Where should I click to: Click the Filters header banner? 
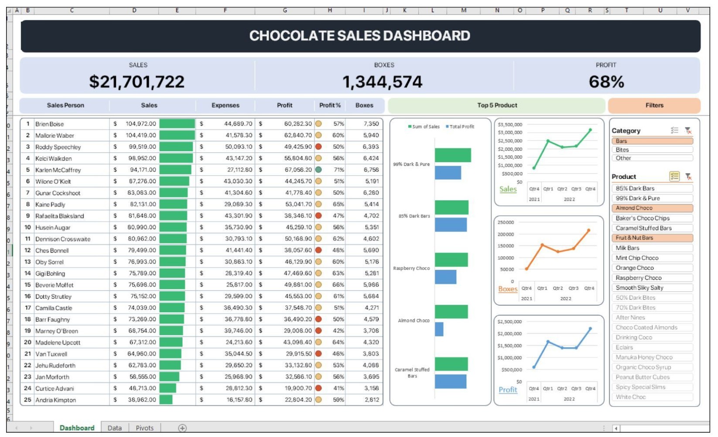pos(654,105)
